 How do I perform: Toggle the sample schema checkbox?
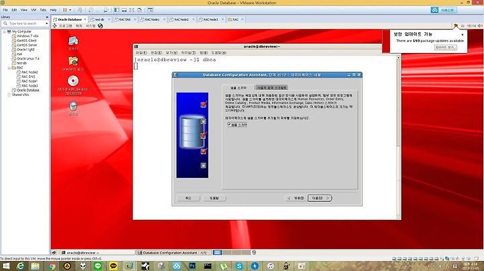pos(229,124)
